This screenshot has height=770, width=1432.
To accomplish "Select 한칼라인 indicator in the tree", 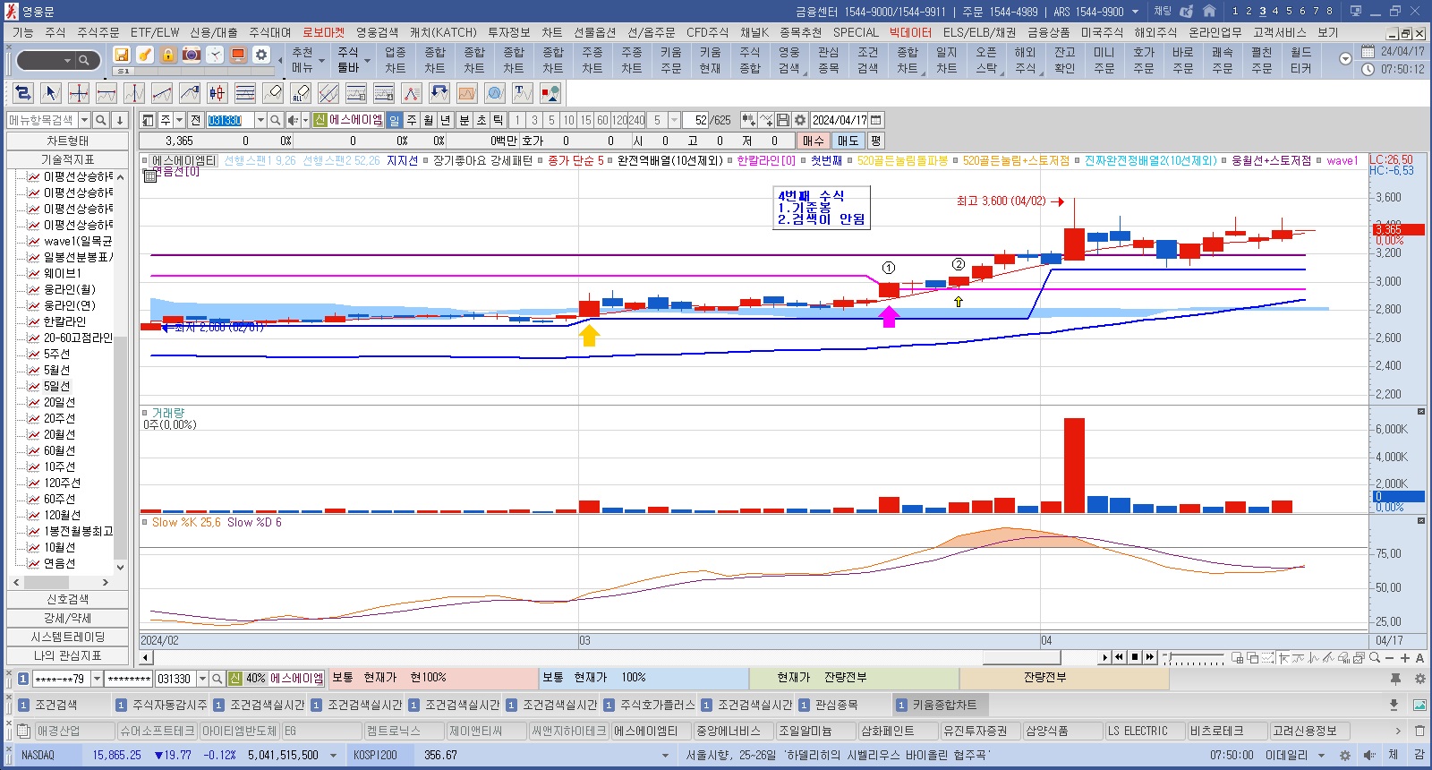I will click(64, 321).
